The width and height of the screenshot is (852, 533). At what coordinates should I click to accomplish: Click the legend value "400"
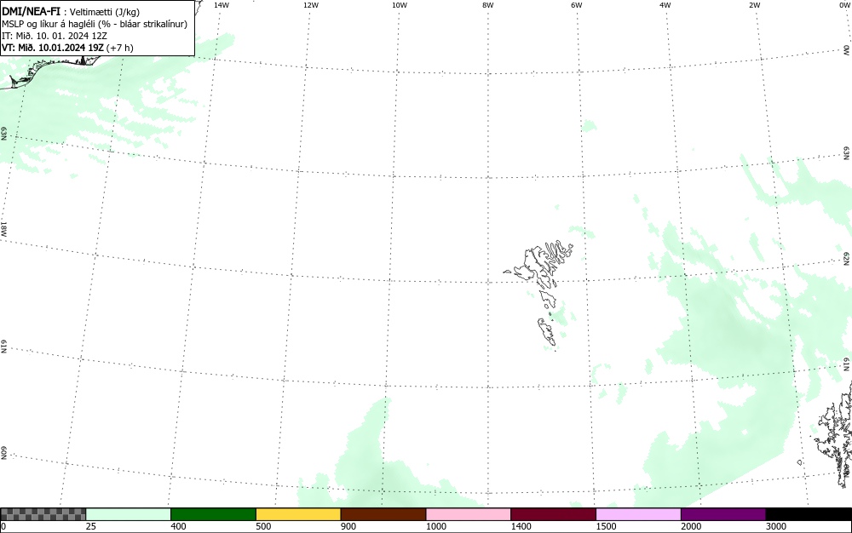coord(178,526)
